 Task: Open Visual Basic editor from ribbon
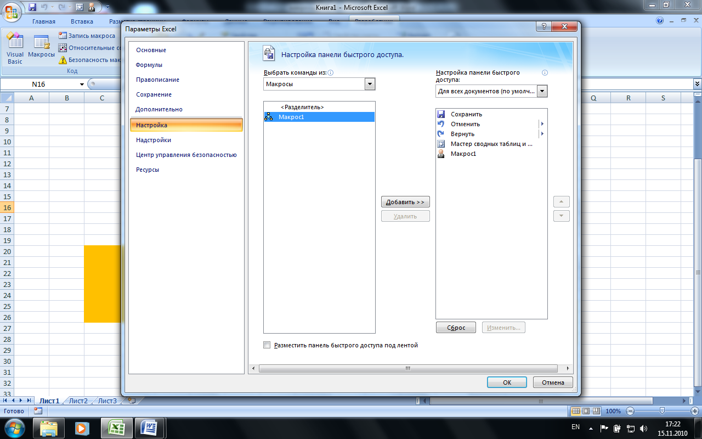15,48
